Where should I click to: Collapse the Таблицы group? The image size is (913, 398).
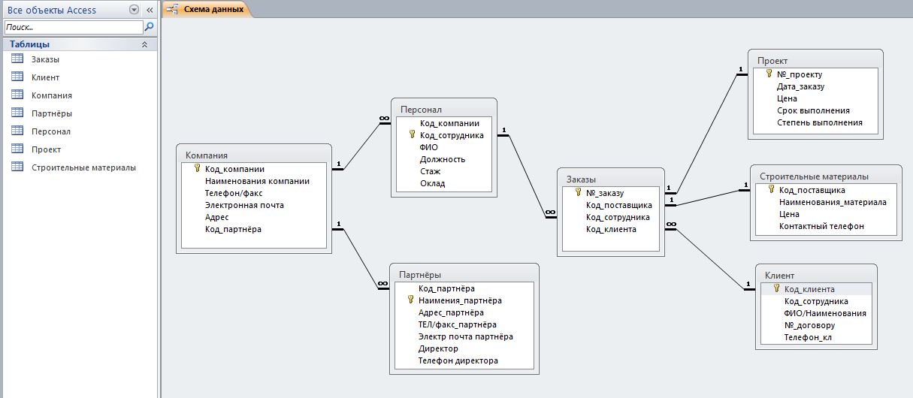click(x=144, y=44)
